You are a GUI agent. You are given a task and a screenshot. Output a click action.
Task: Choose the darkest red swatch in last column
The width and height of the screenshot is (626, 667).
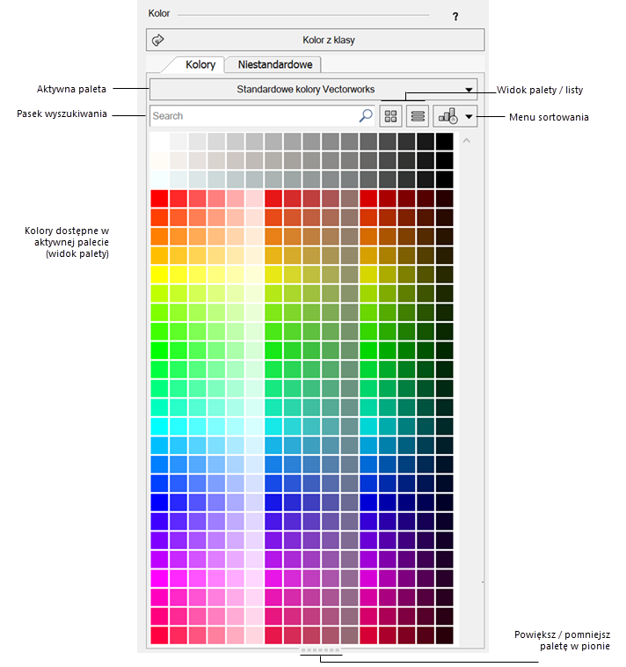point(445,199)
